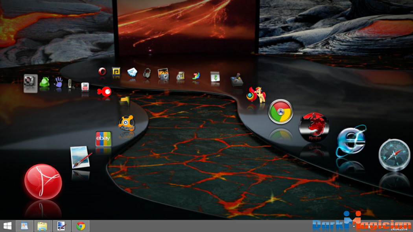Open the pony with swirl icon
Viewport: 413px width, 232px height.
256,94
